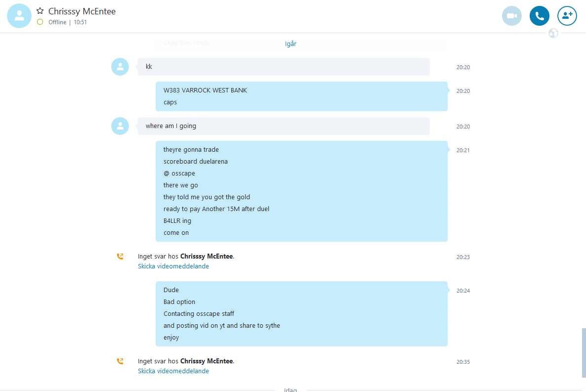Screen dimensions: 586x392
Task: Start a voice call with the phone button
Action: pyautogui.click(x=539, y=16)
